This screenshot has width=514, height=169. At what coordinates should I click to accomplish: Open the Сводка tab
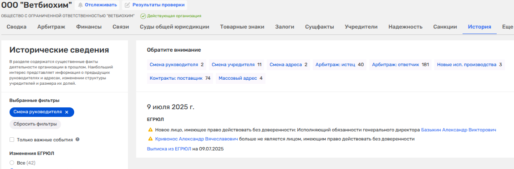pos(16,27)
